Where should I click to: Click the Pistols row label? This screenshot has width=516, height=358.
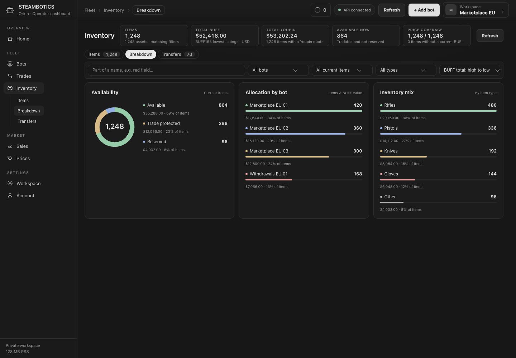[391, 128]
